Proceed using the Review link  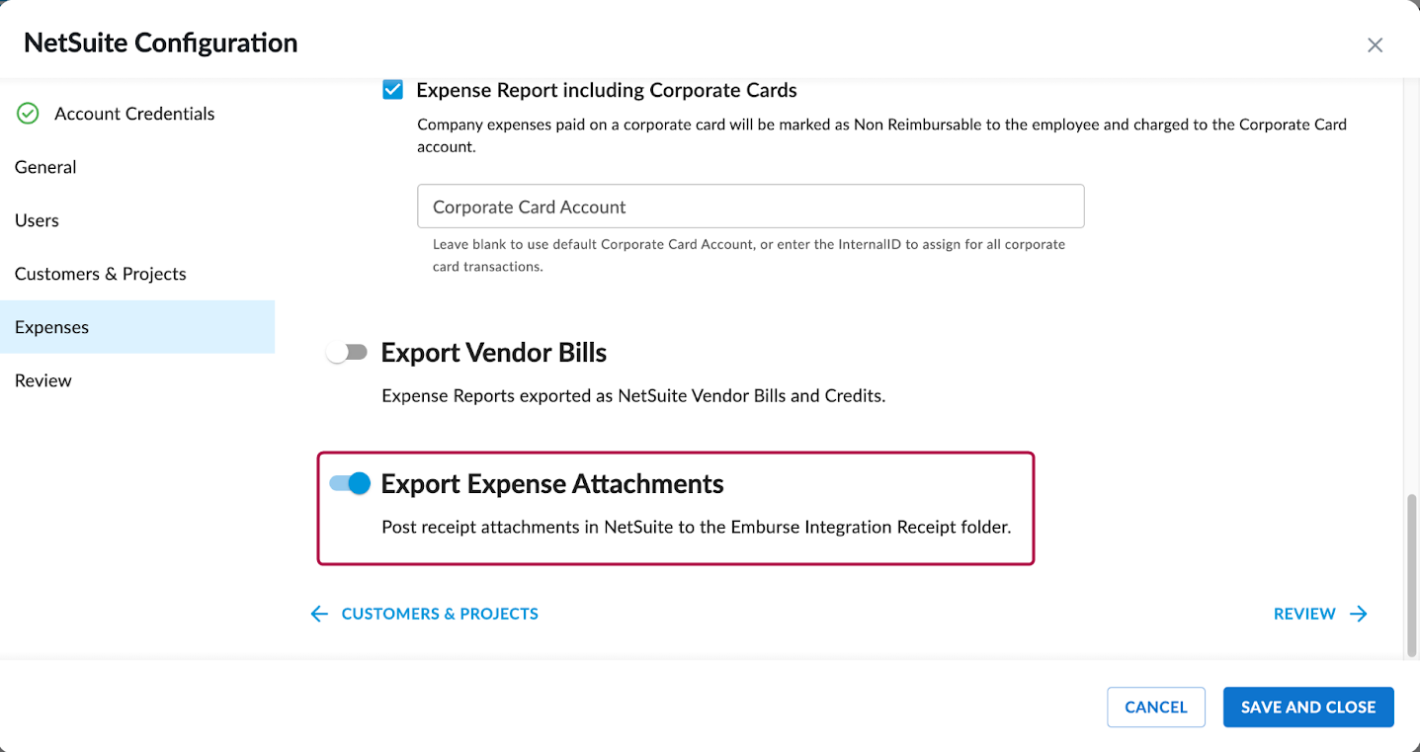pyautogui.click(x=1304, y=614)
